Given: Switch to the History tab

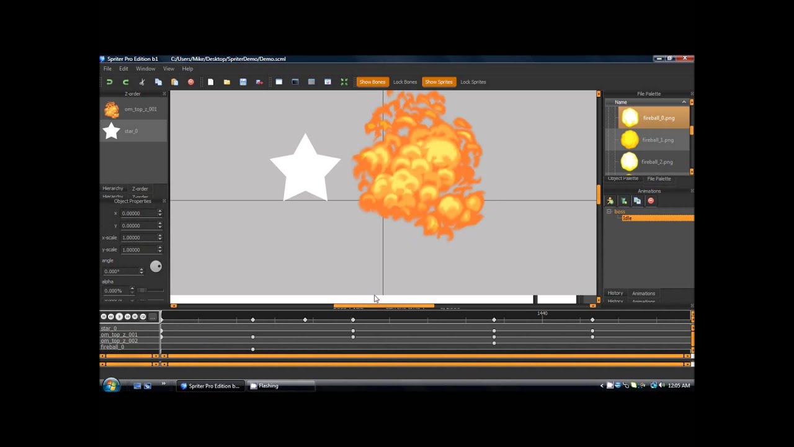Looking at the screenshot, I should tap(615, 293).
